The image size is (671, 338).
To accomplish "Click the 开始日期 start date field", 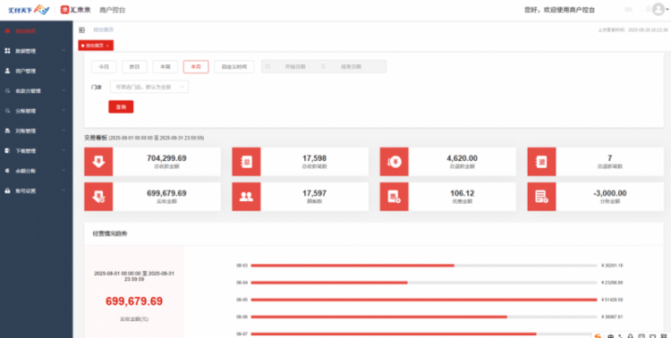I will point(295,67).
